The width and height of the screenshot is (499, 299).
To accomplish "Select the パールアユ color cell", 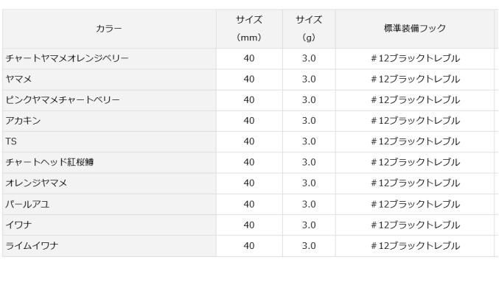I will tap(27, 204).
